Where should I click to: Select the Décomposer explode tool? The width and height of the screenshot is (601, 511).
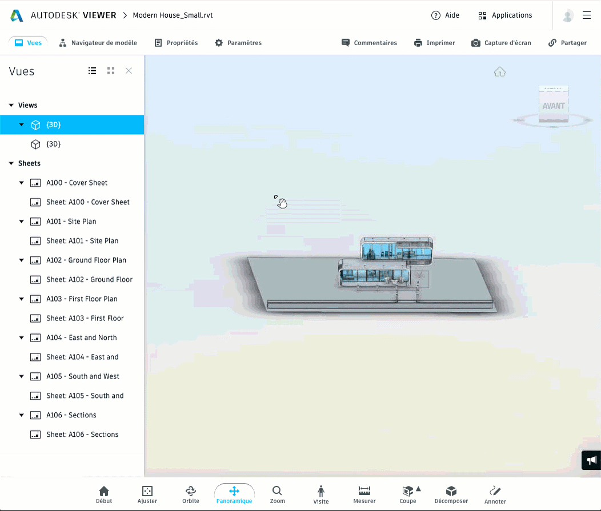coord(451,495)
